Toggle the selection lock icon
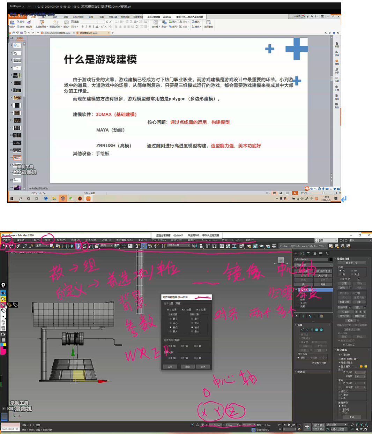The width and height of the screenshot is (372, 434). click(x=198, y=425)
